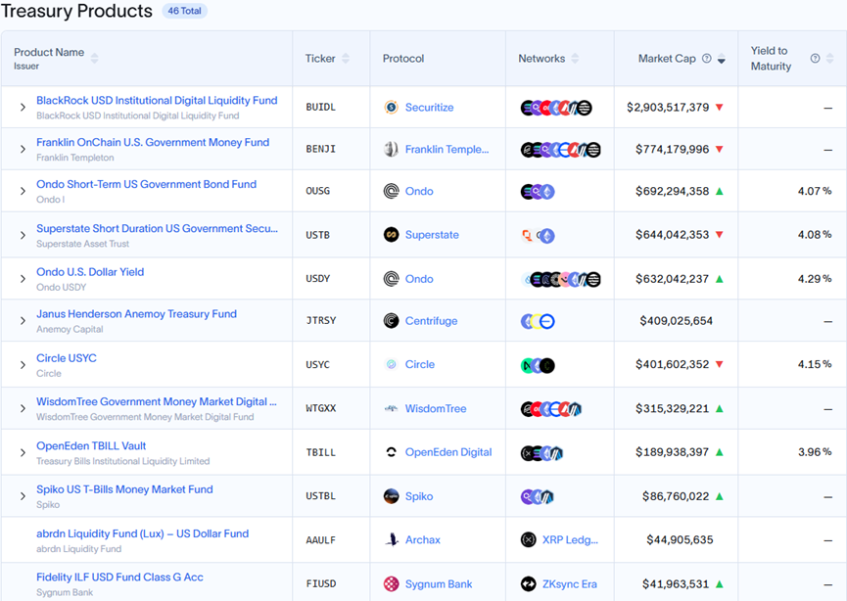The image size is (847, 601).
Task: Sort by Market Cap descending arrow
Action: 722,61
